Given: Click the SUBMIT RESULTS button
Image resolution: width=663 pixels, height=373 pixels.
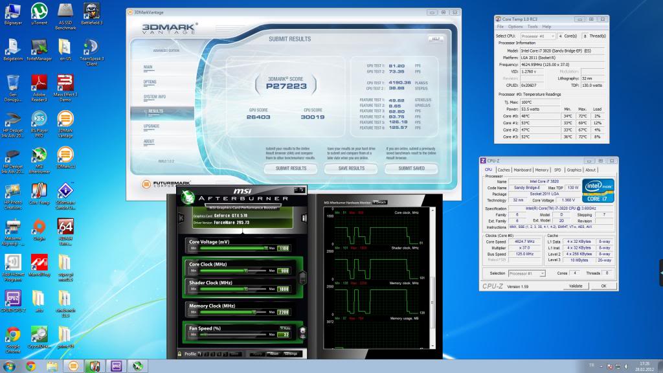Looking at the screenshot, I should click(x=291, y=168).
